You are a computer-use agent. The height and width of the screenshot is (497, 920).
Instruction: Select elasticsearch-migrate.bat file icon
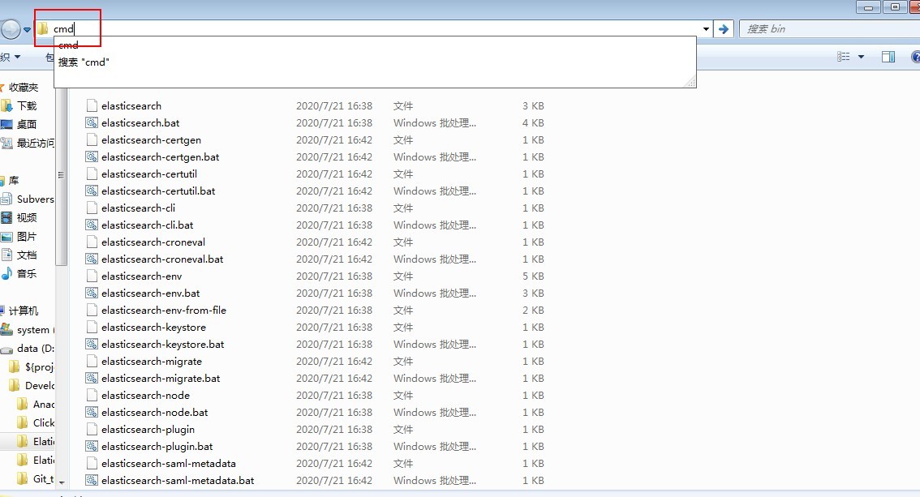point(92,378)
